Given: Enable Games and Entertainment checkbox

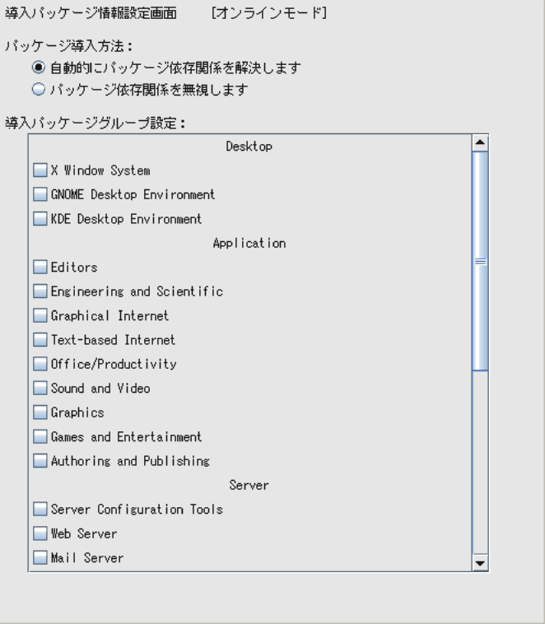Looking at the screenshot, I should click(x=40, y=437).
